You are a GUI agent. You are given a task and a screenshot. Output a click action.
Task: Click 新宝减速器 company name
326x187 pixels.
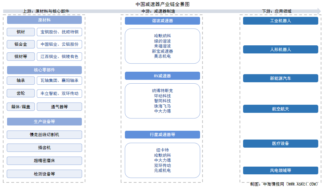click(162, 51)
